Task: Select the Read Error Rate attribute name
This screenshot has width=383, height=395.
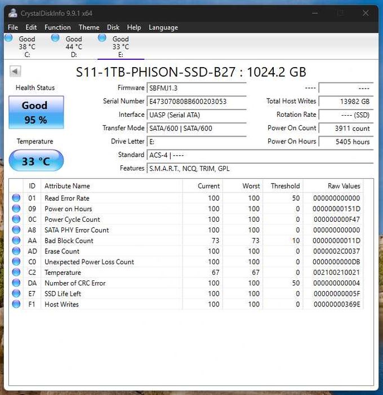Action: pyautogui.click(x=67, y=198)
